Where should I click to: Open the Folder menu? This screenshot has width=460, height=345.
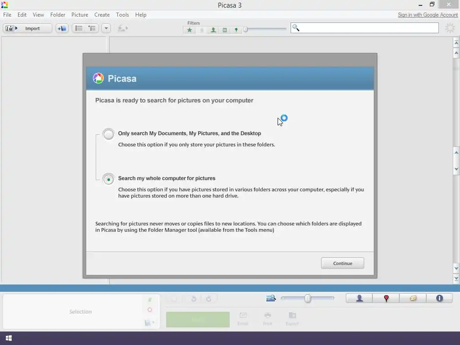click(57, 15)
